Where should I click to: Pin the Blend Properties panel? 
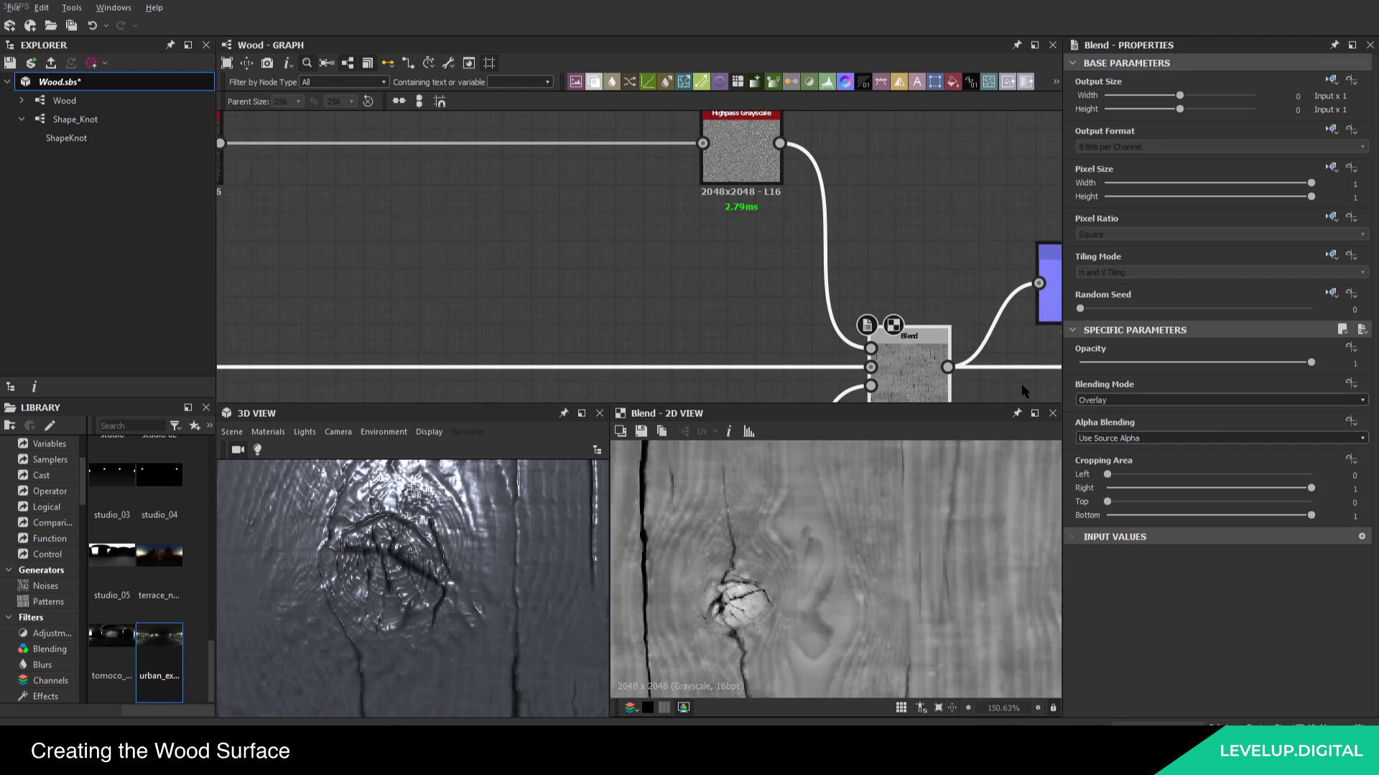pyautogui.click(x=1334, y=44)
